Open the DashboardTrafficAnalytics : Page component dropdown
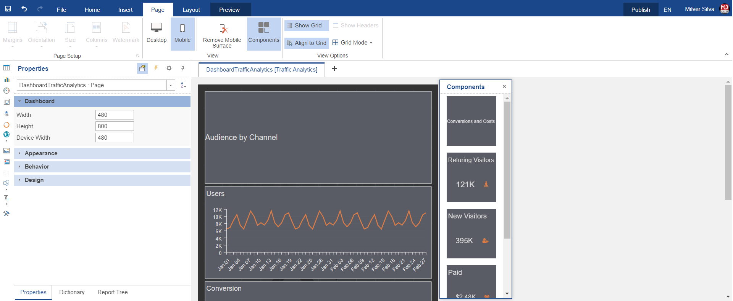 point(171,85)
